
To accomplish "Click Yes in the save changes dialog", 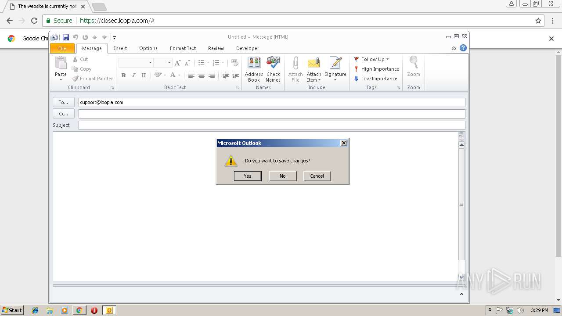I will tap(248, 176).
